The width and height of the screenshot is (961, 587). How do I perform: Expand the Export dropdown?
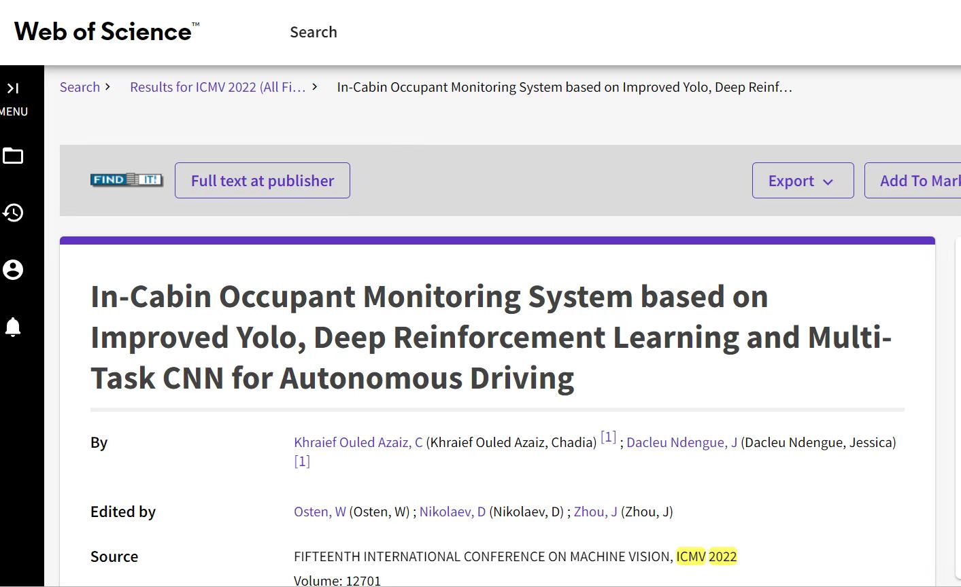(803, 181)
